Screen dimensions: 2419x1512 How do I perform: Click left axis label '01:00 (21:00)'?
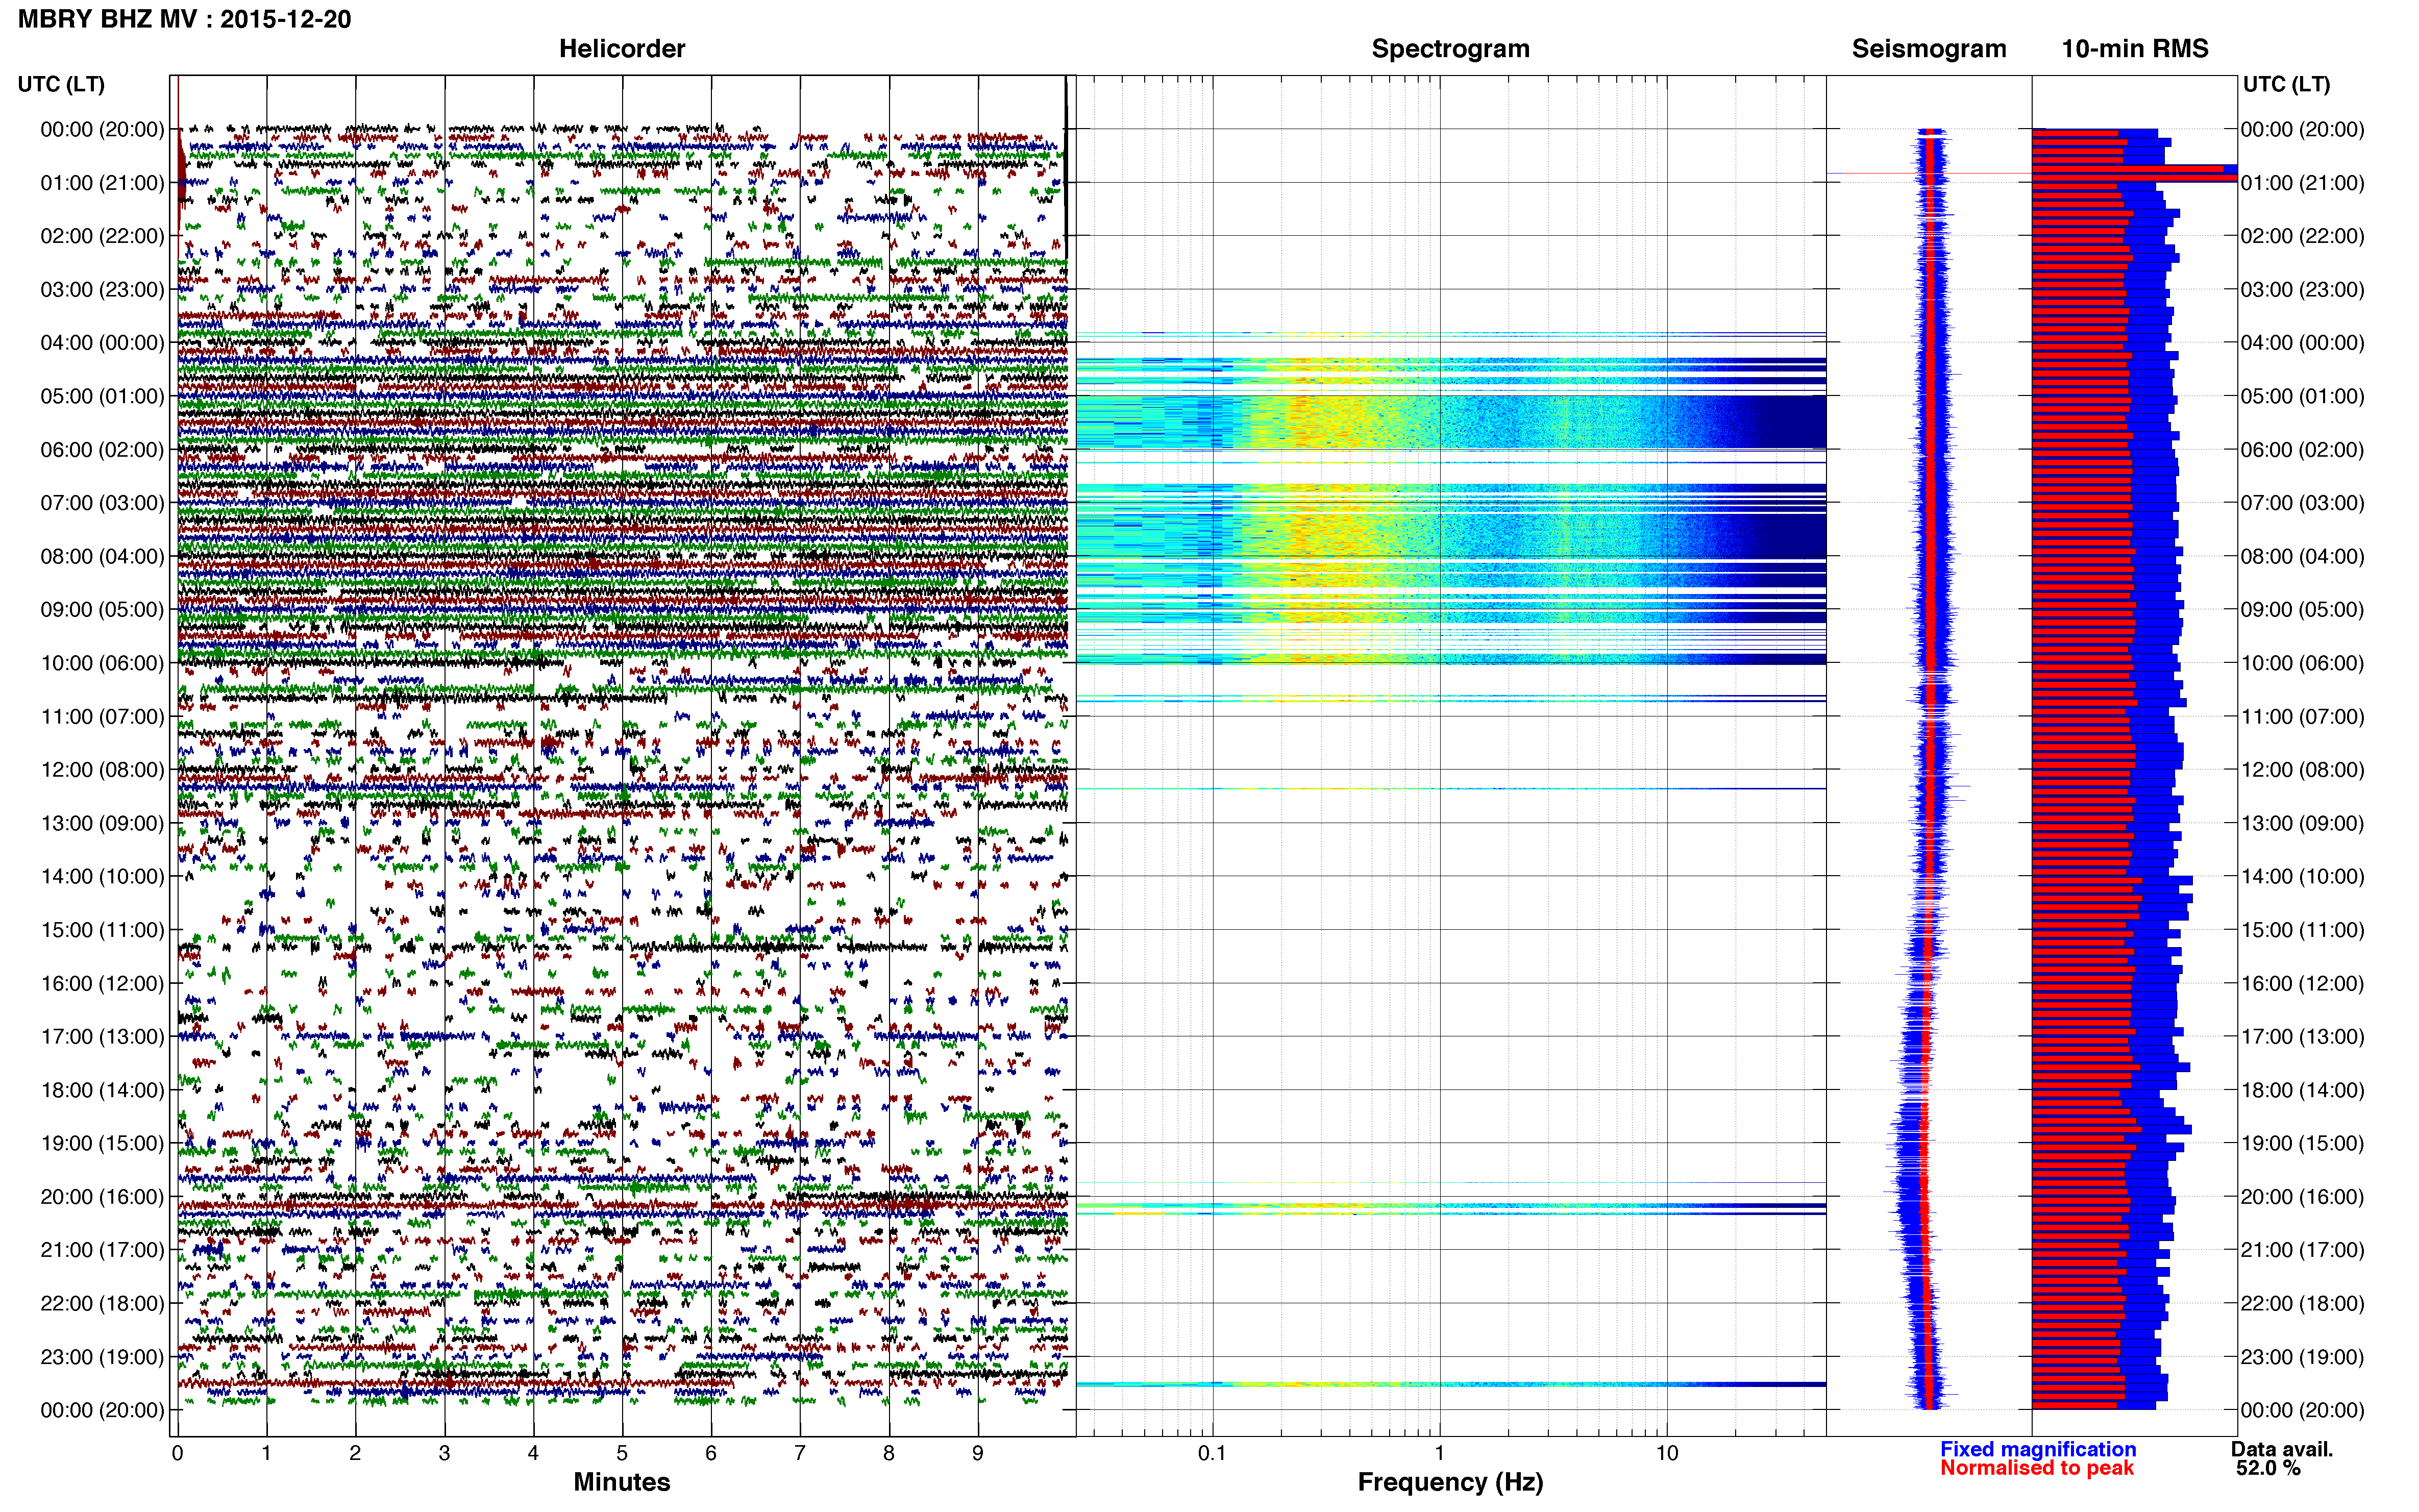102,183
